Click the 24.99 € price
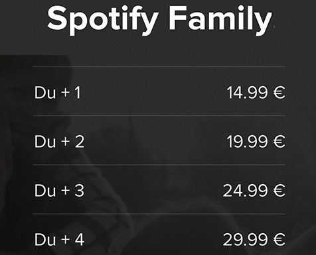The image size is (316, 255). [x=254, y=191]
